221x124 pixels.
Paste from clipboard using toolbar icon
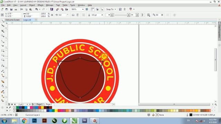pyautogui.click(x=31, y=9)
